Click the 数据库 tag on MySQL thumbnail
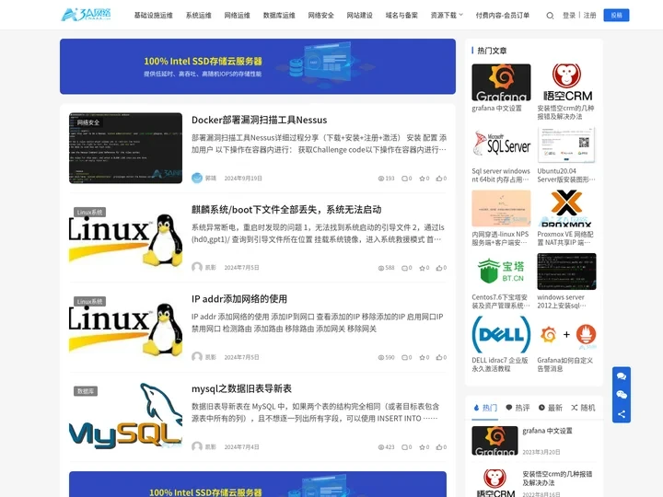663x497 pixels. coord(86,391)
